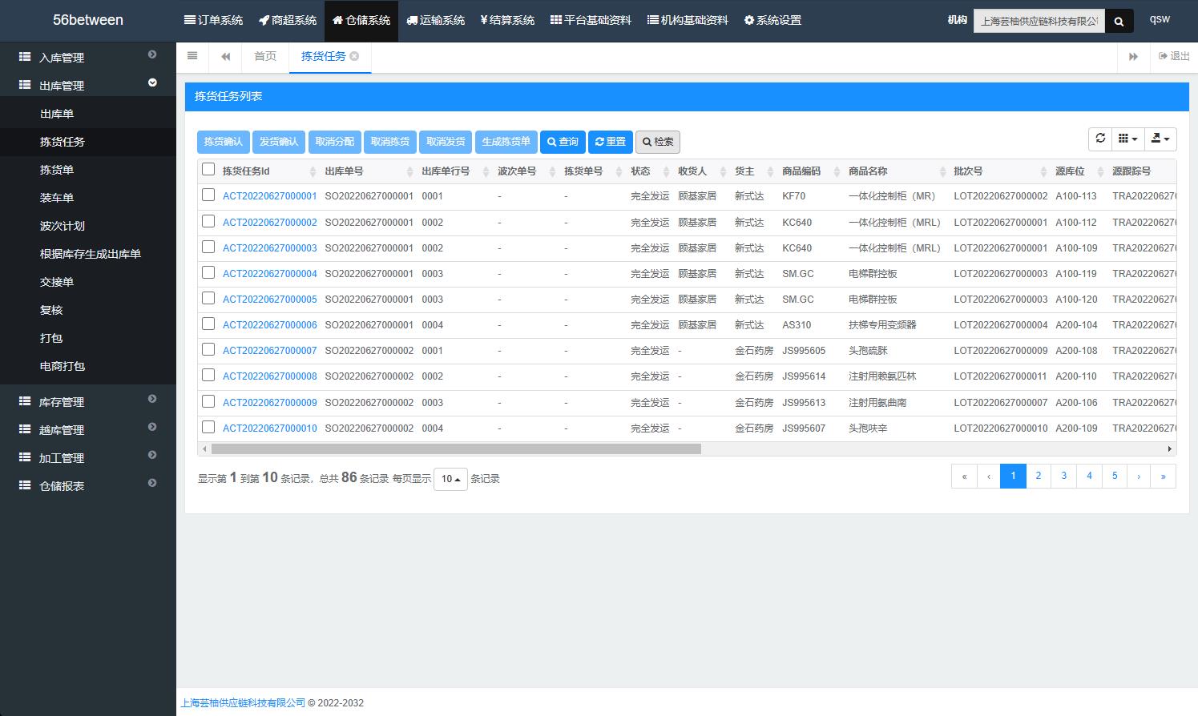The height and width of the screenshot is (716, 1198).
Task: Click the tab scroll-left double arrow
Action: point(226,56)
